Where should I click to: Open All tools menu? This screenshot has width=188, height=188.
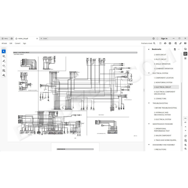4,43
